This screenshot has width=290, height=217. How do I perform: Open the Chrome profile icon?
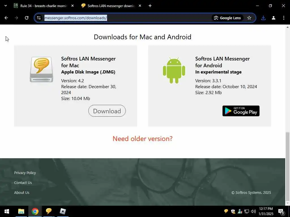[274, 18]
